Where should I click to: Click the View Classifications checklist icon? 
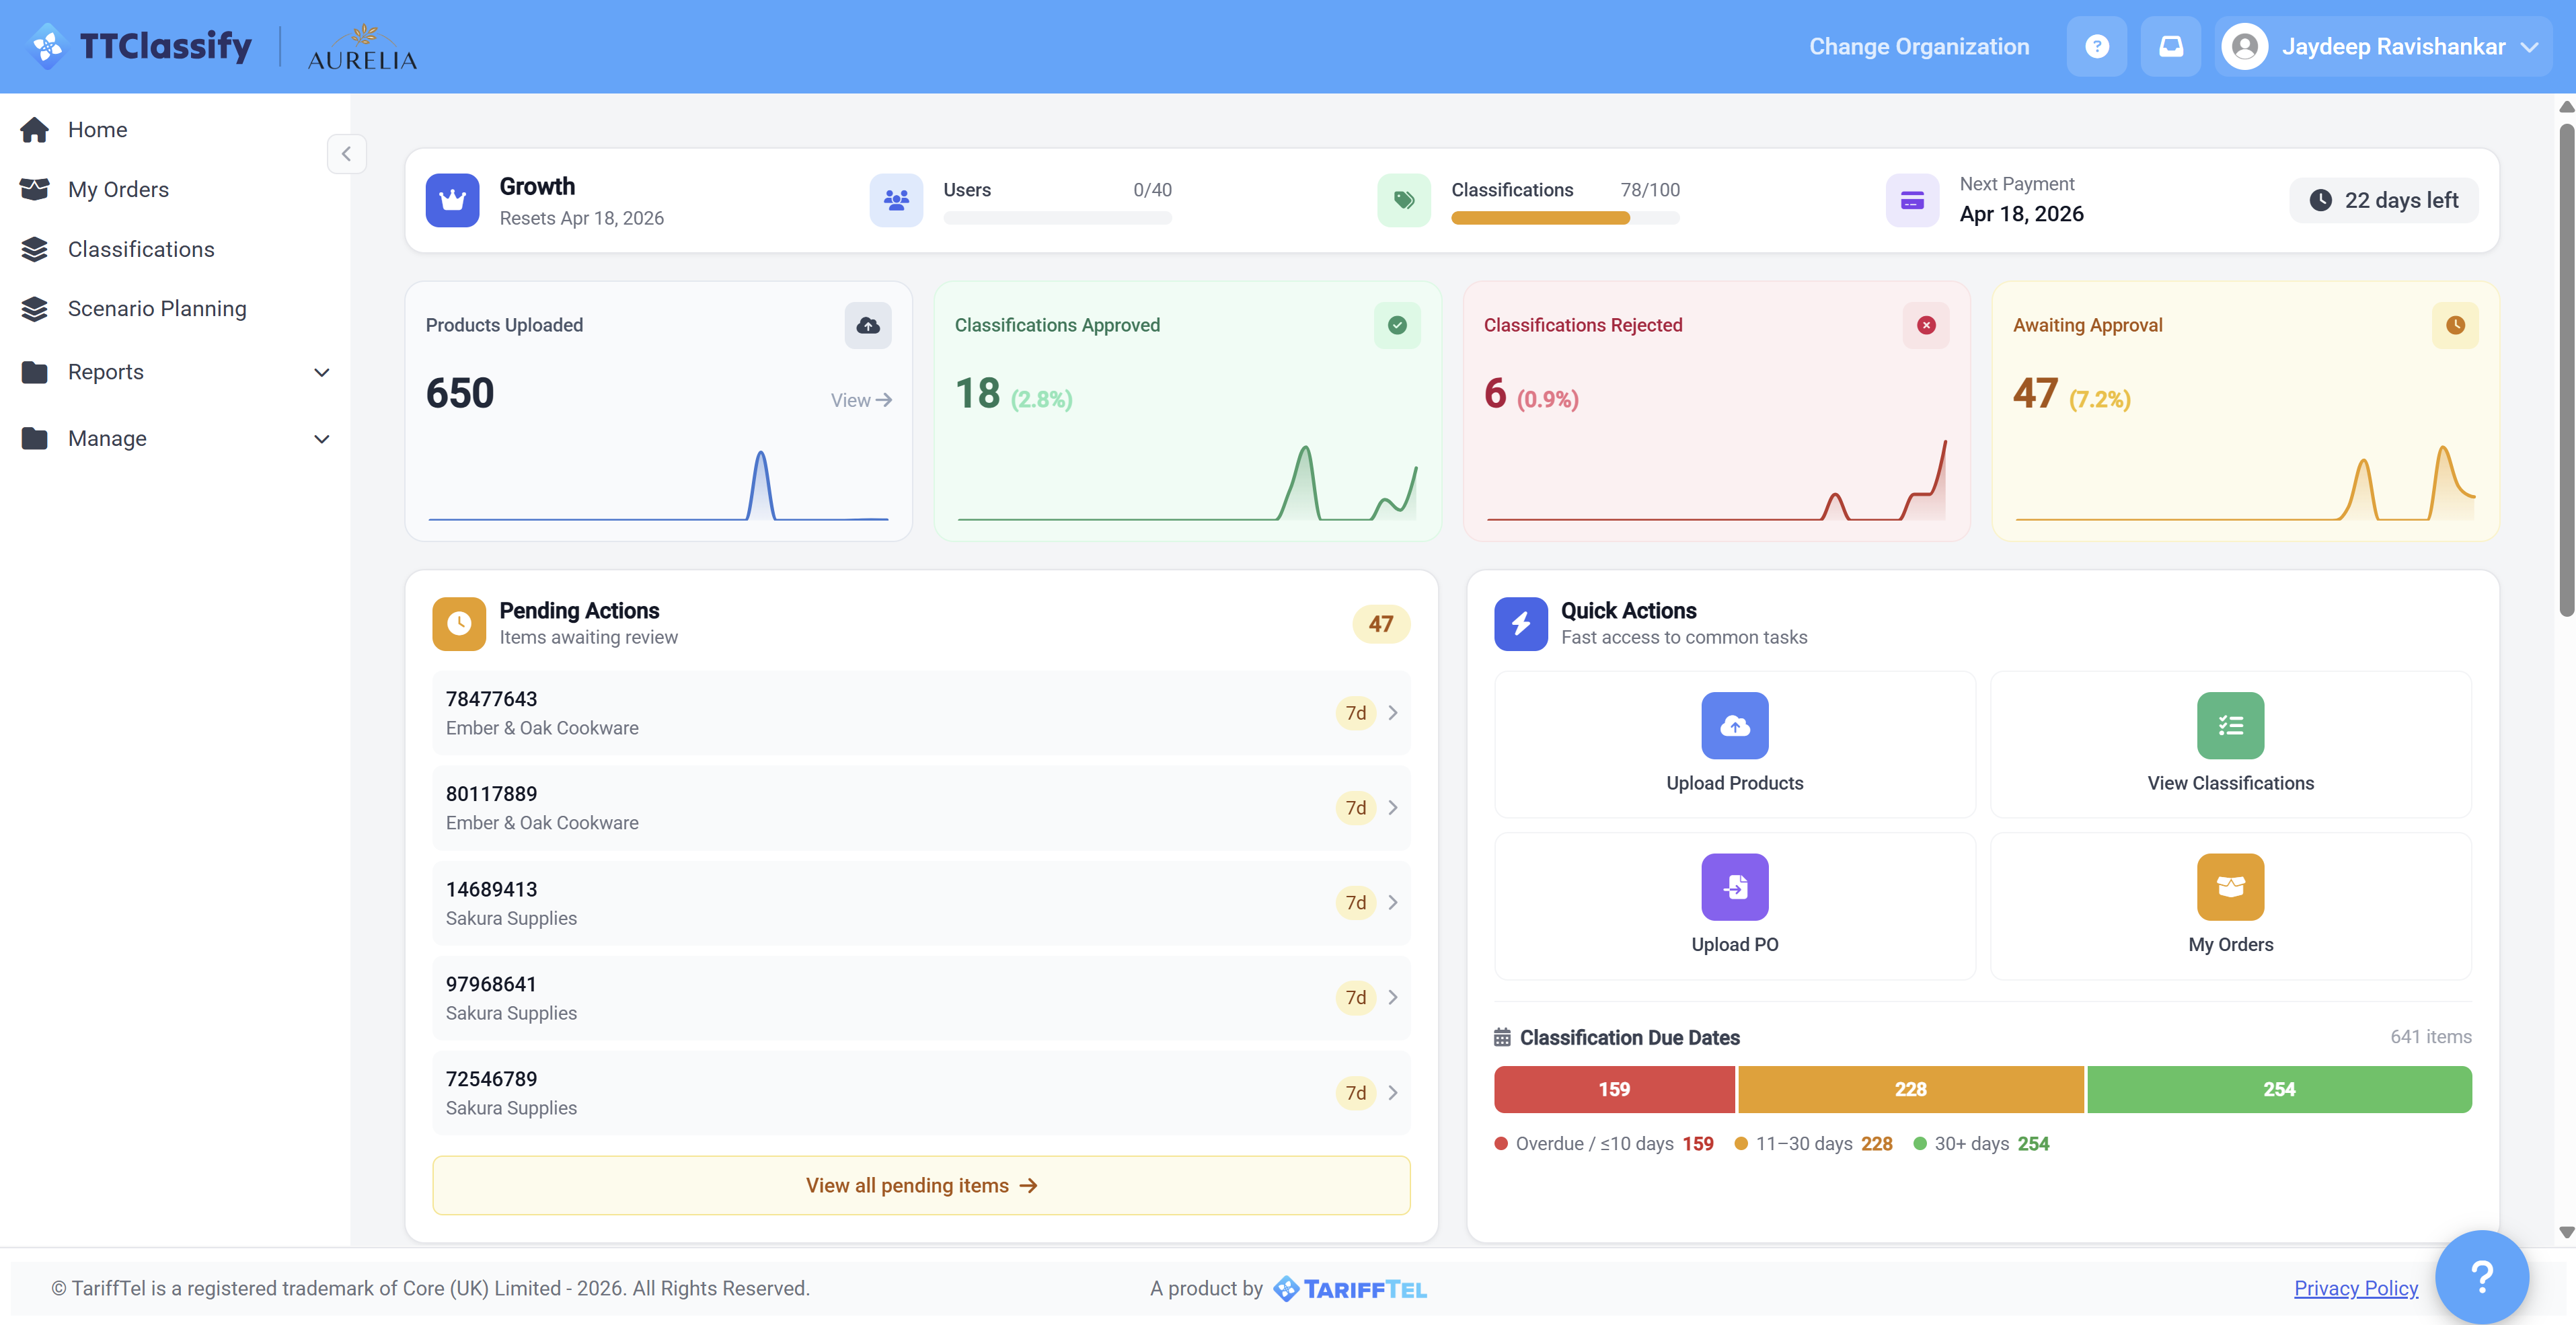pos(2231,725)
